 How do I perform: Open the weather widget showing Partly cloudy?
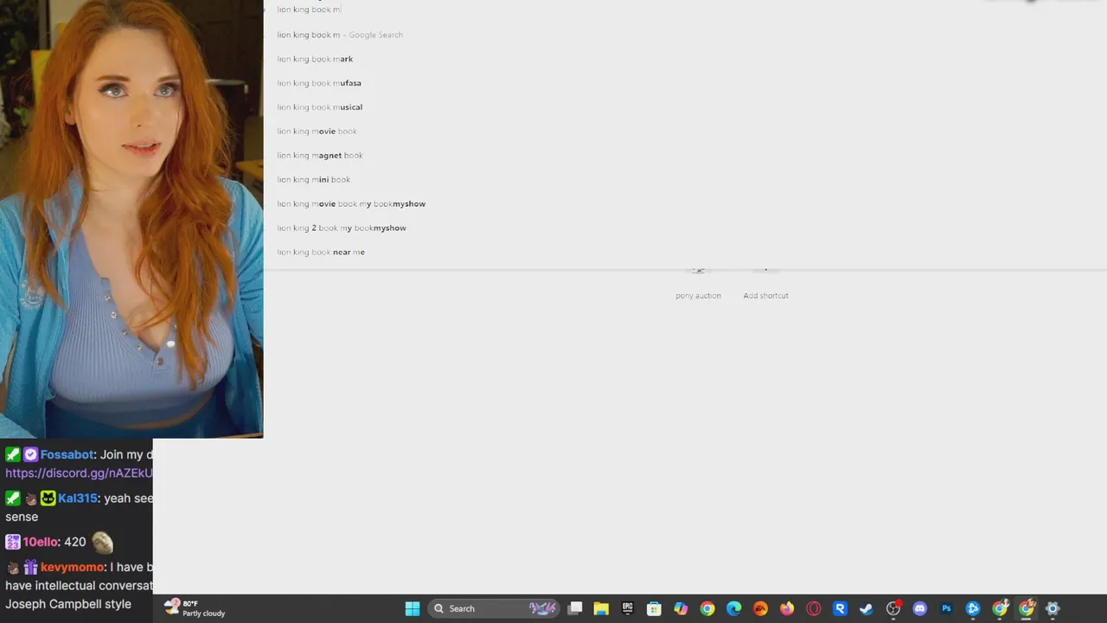pyautogui.click(x=195, y=608)
